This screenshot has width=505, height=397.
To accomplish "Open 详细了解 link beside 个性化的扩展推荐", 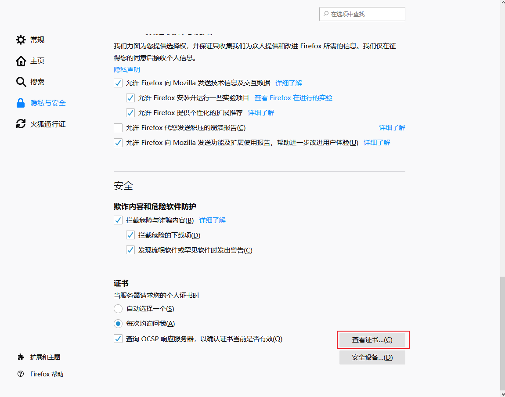I will 261,113.
